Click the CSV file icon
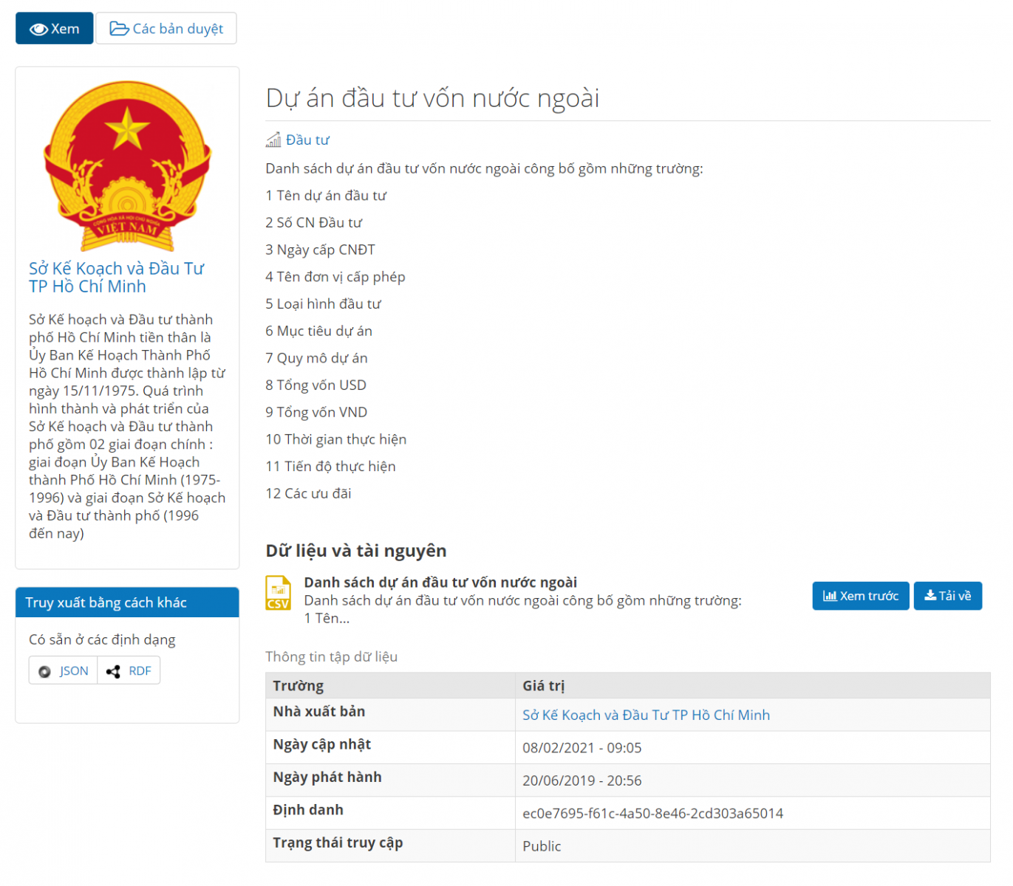The image size is (1013, 886). 279,593
